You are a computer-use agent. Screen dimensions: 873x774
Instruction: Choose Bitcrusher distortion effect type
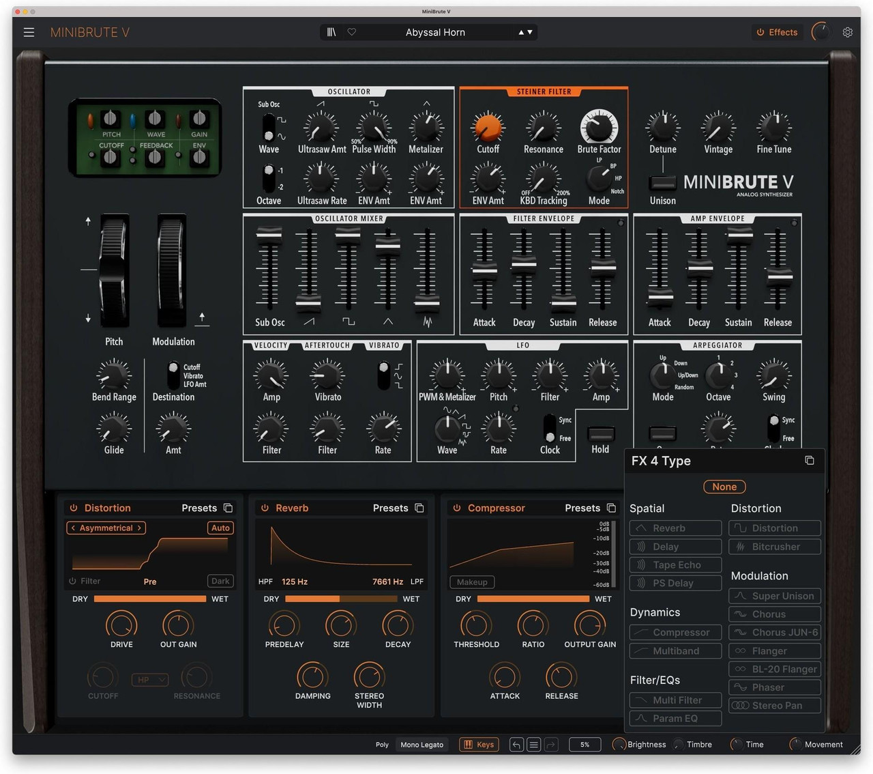[775, 547]
